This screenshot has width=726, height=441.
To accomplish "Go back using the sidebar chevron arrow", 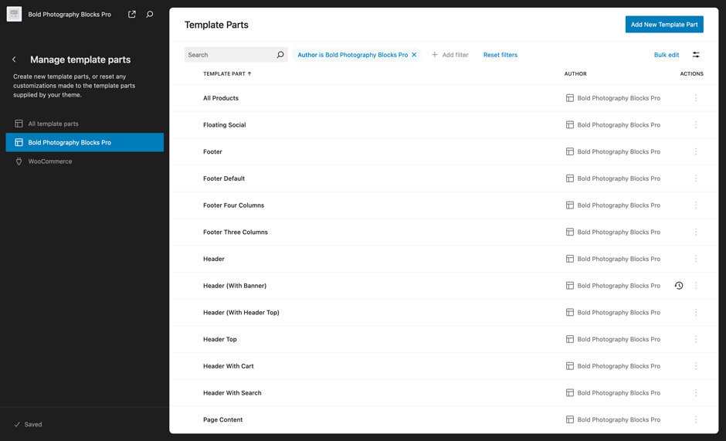I will click(x=14, y=59).
